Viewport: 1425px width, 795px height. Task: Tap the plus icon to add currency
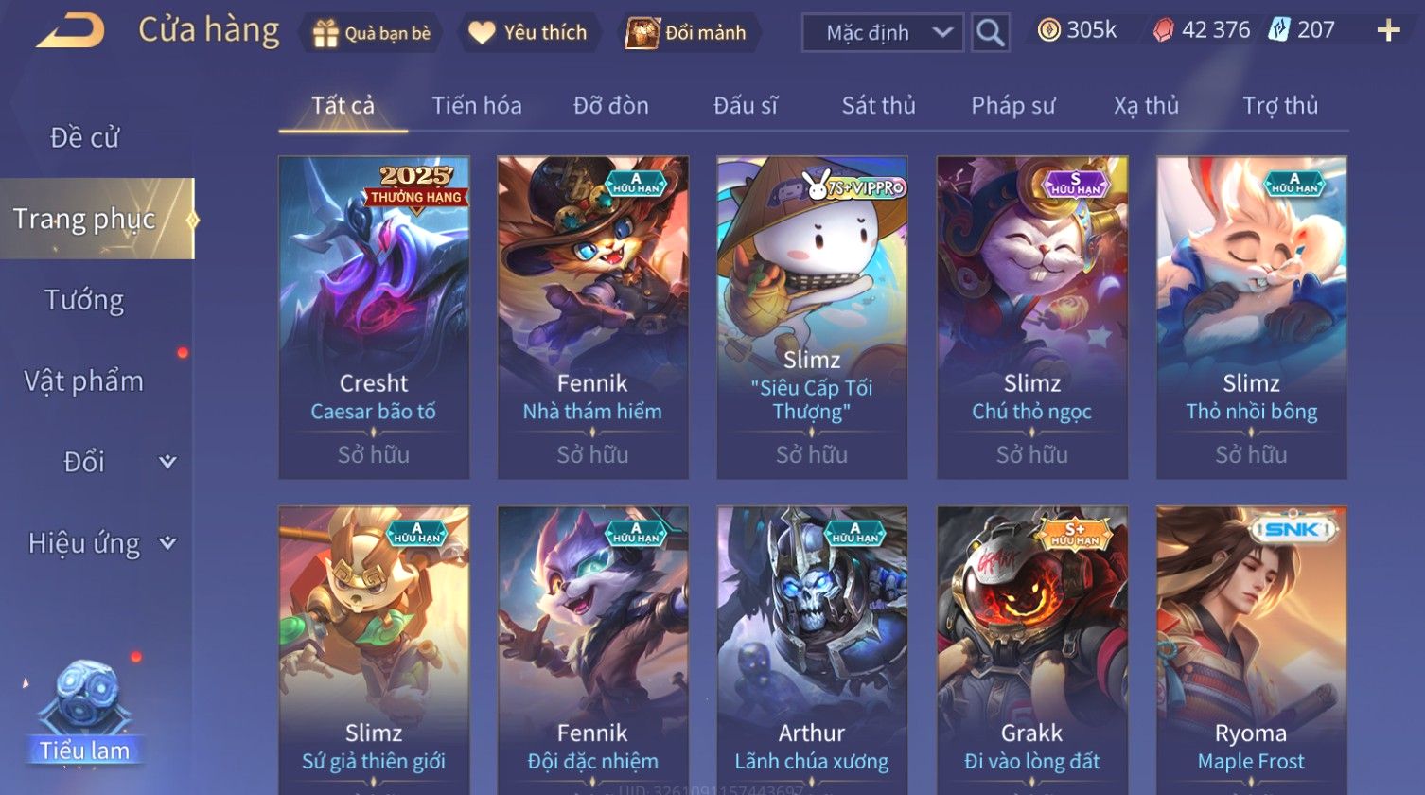click(x=1388, y=31)
